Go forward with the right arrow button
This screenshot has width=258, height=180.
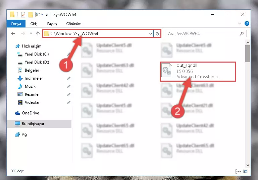(23, 34)
